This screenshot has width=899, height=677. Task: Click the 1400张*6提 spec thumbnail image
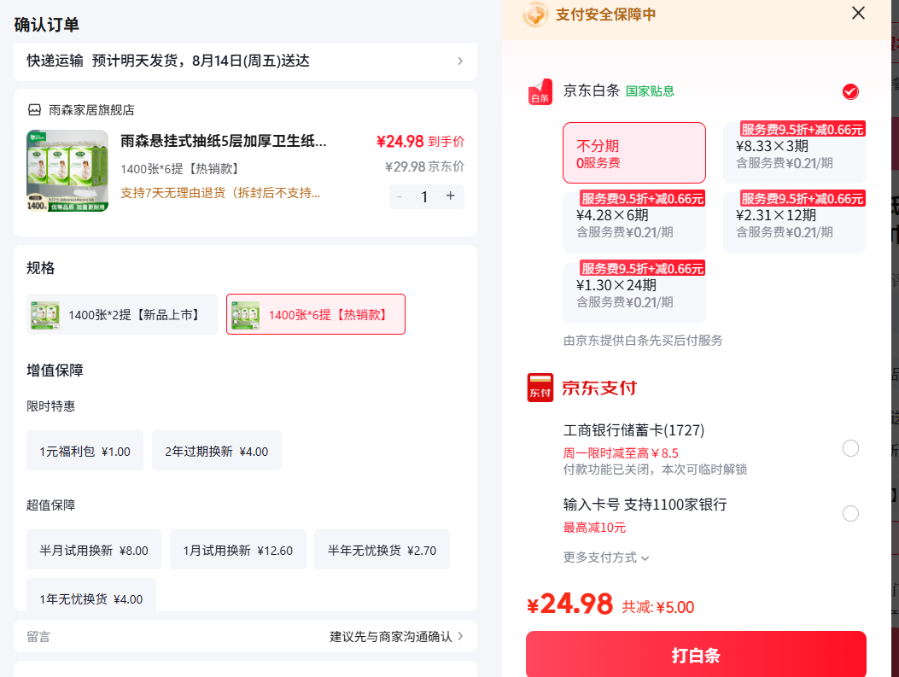click(x=245, y=314)
